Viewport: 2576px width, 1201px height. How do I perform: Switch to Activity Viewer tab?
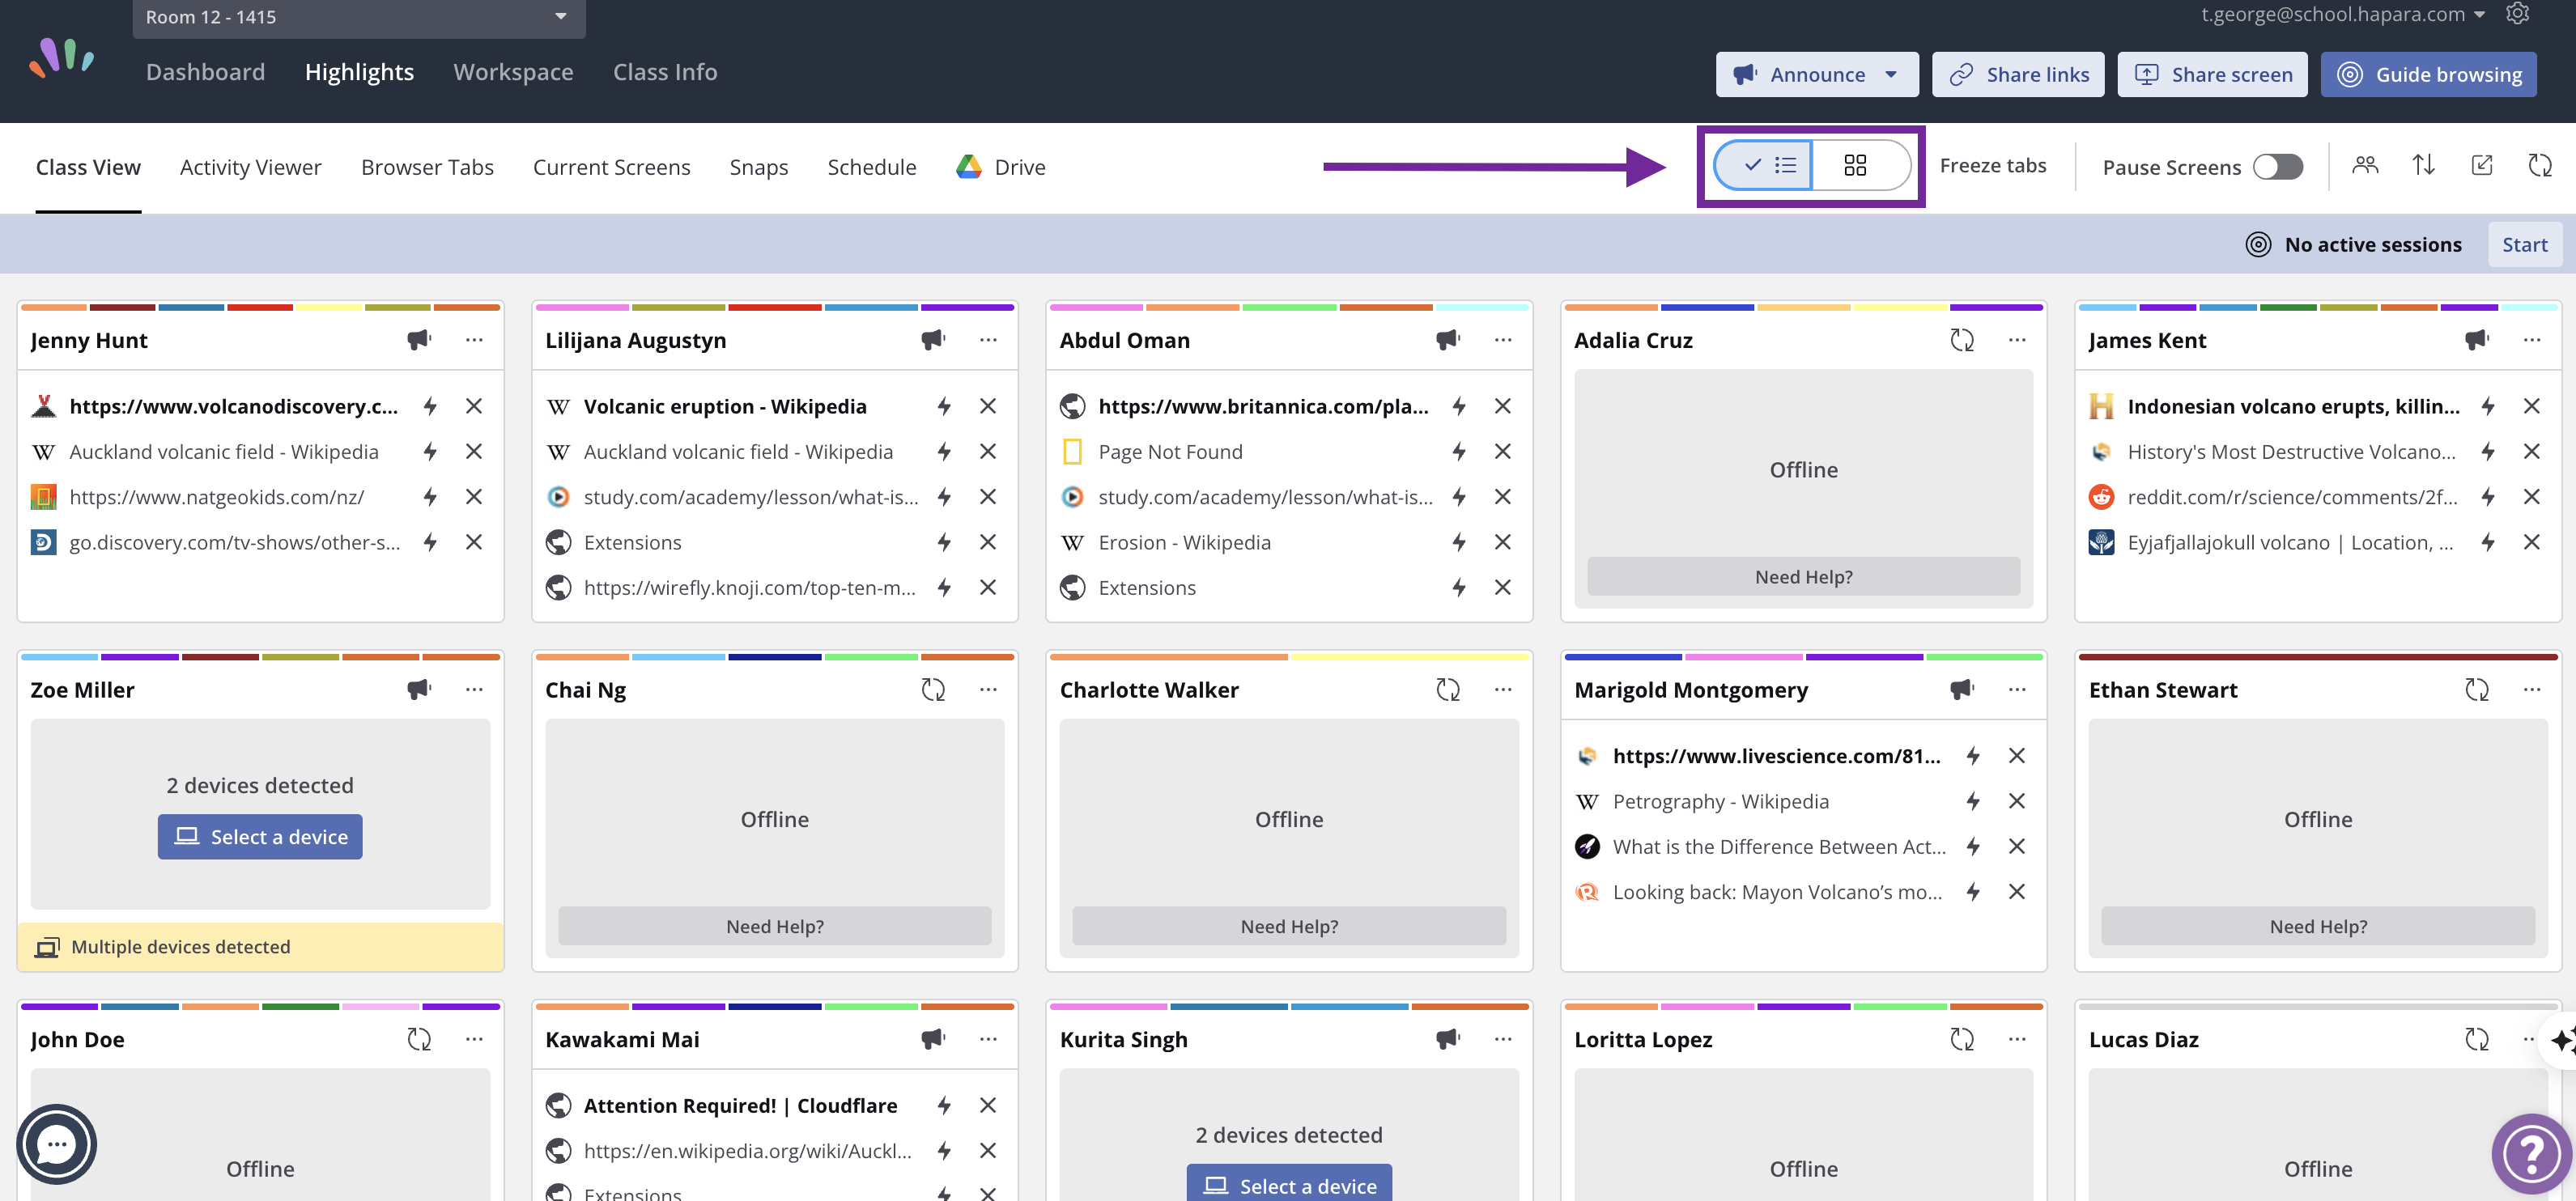point(251,167)
